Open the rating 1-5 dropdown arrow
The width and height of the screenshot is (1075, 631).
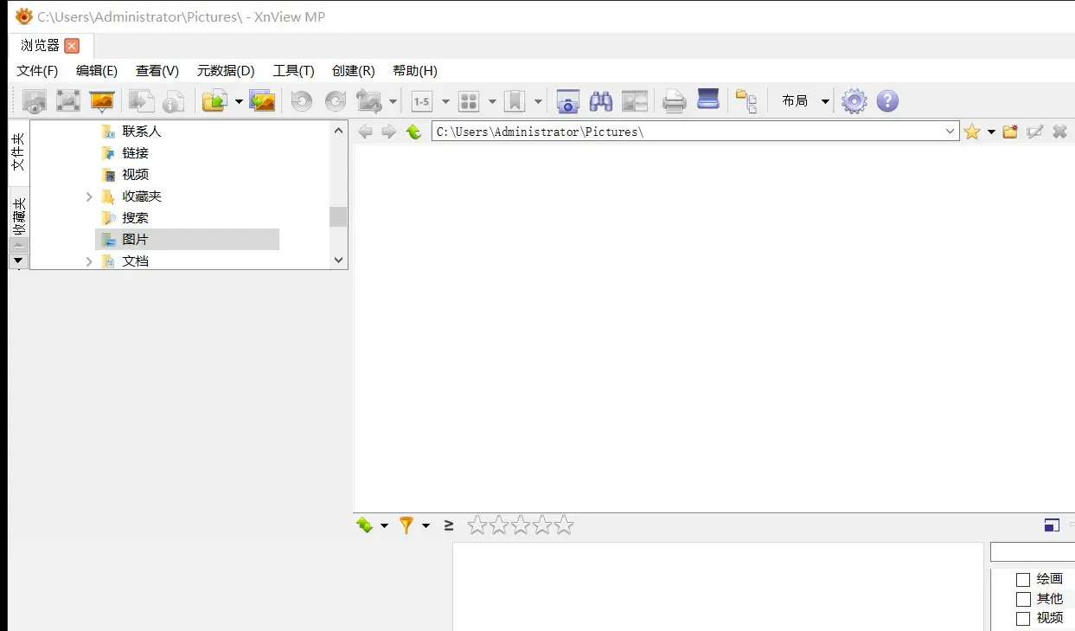point(445,101)
